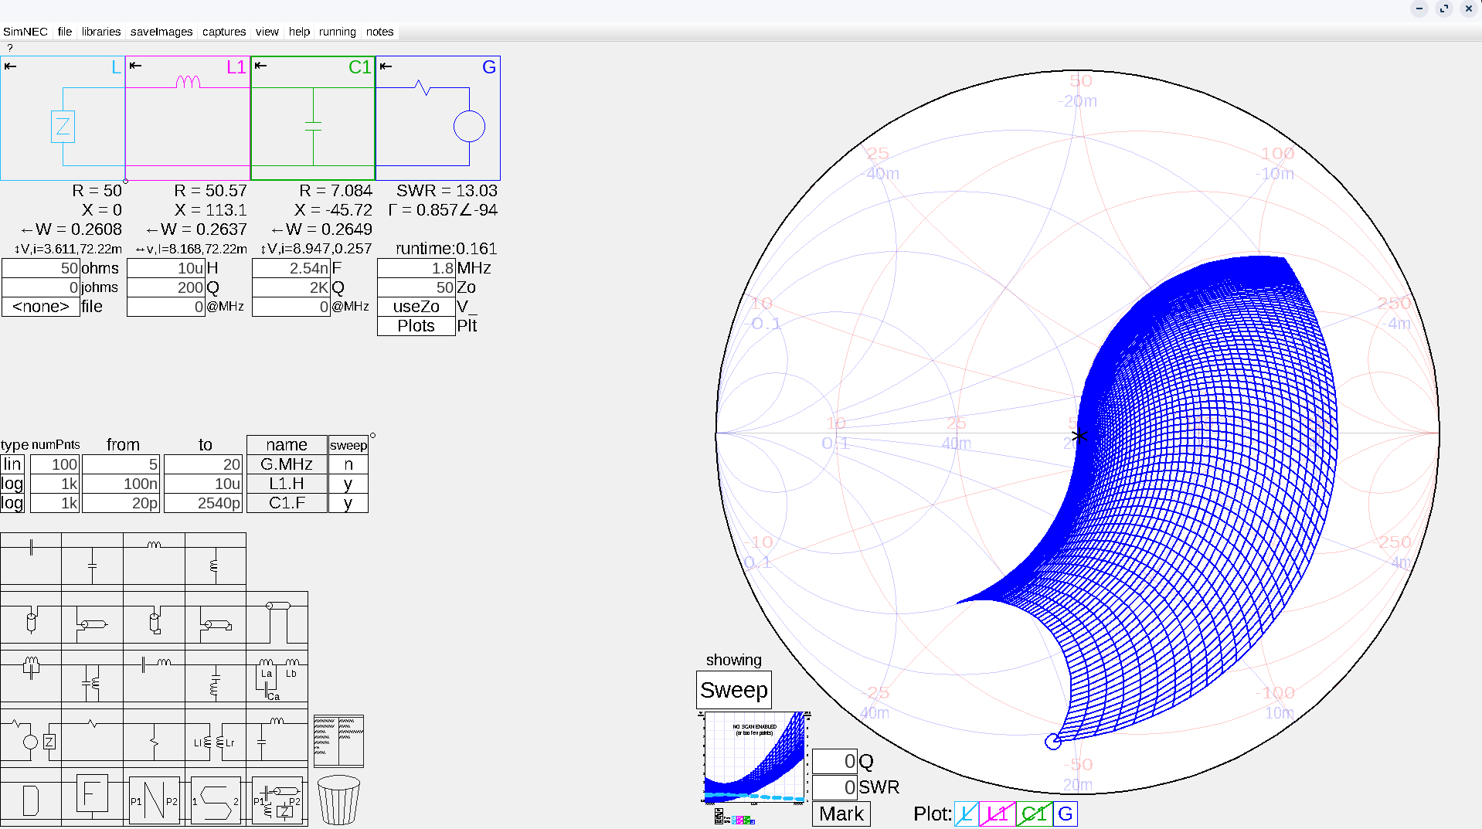
Task: Toggle sweep for the L1.H row
Action: [x=348, y=484]
